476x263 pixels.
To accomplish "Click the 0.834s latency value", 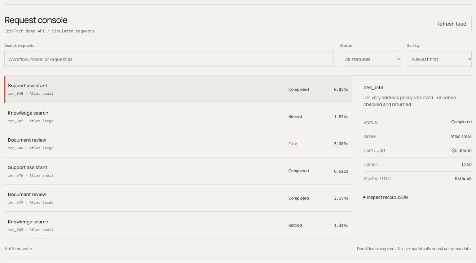I will coord(341,89).
